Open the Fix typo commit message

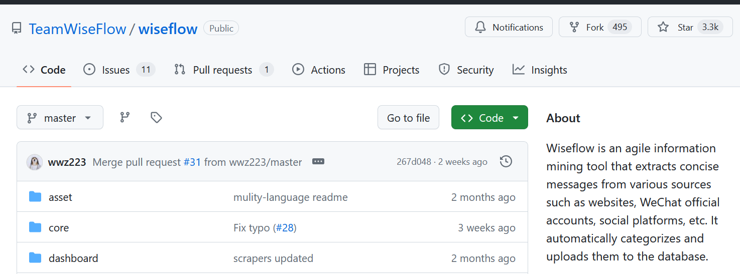point(252,227)
